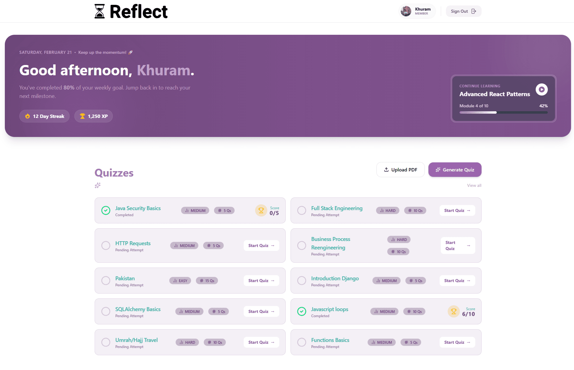Click the trophy icon on 1,250 XP badge
574x370 pixels.
(x=82, y=116)
